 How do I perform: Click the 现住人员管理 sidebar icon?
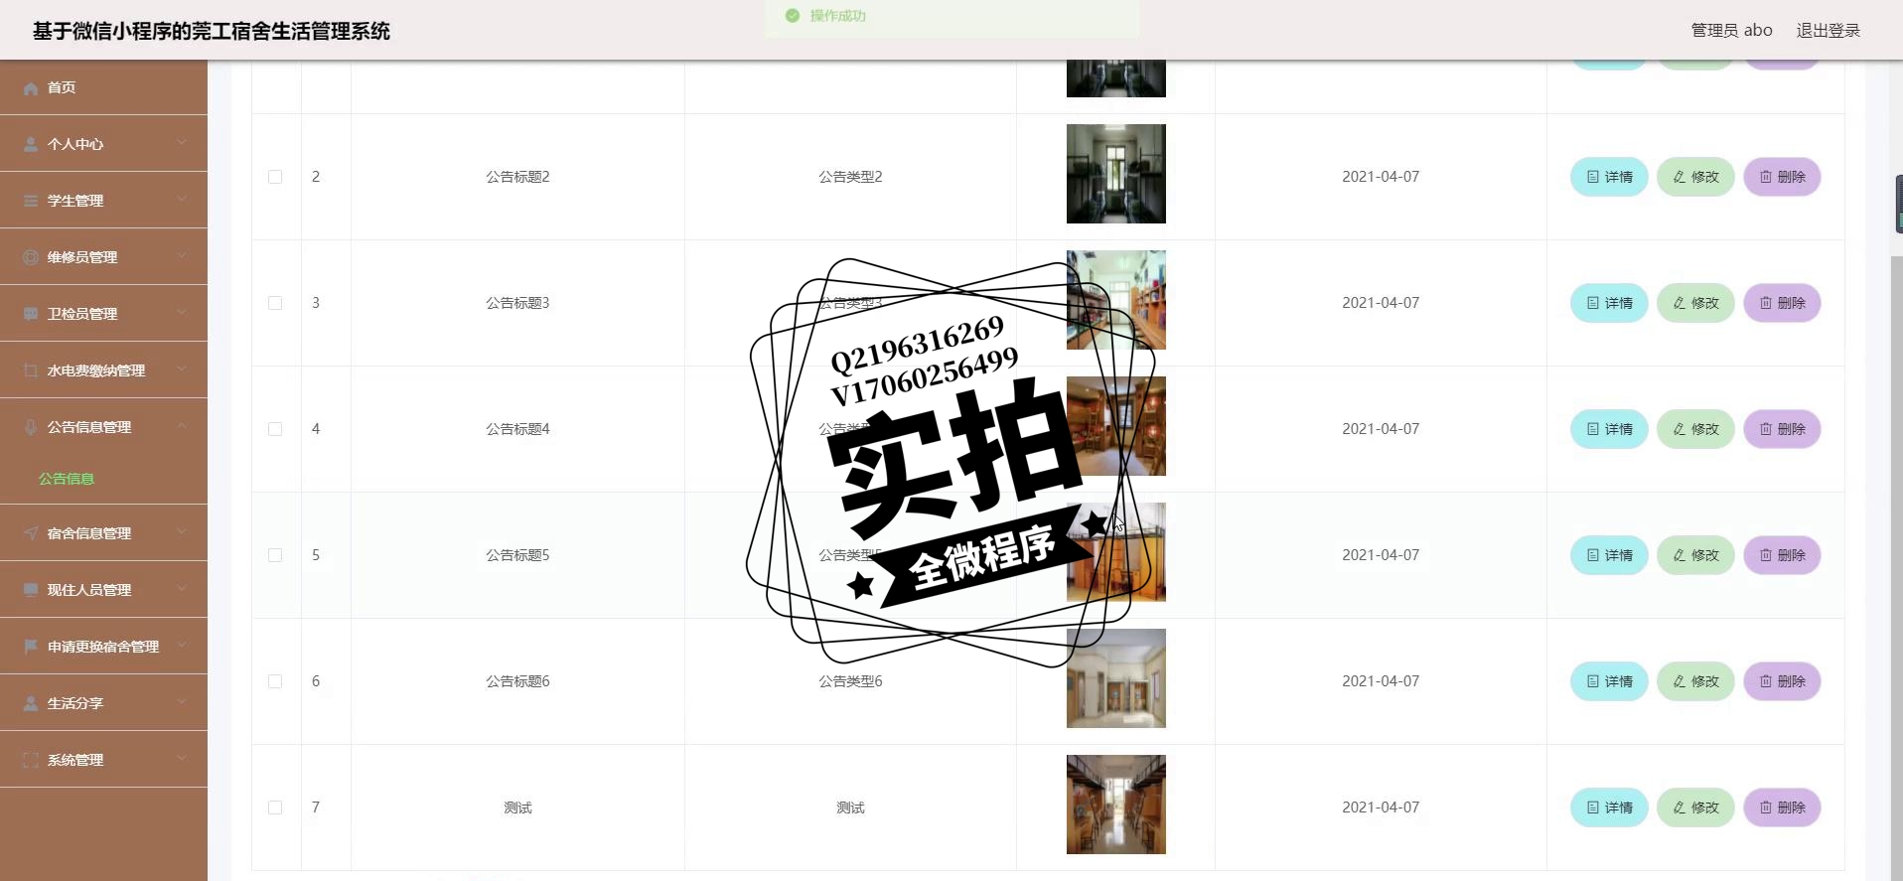click(x=31, y=590)
